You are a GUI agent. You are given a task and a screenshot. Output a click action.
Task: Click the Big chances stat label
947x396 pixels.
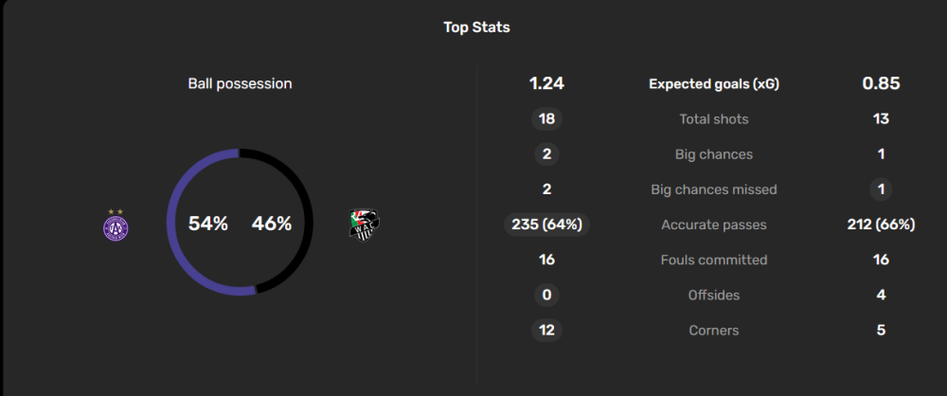(714, 154)
